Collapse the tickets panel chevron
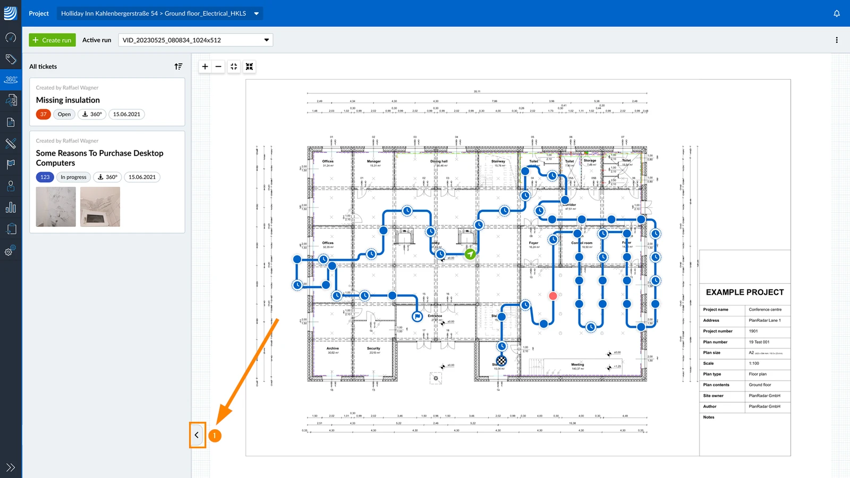The height and width of the screenshot is (478, 850). pyautogui.click(x=197, y=435)
